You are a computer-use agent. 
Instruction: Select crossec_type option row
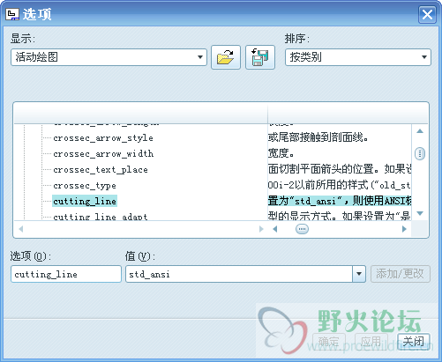tap(85, 186)
